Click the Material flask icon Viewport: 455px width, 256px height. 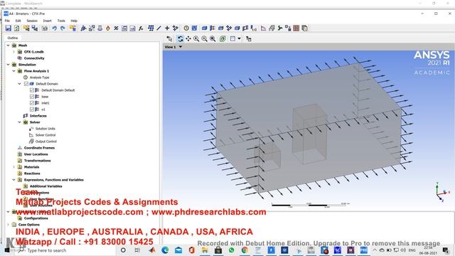(100, 28)
